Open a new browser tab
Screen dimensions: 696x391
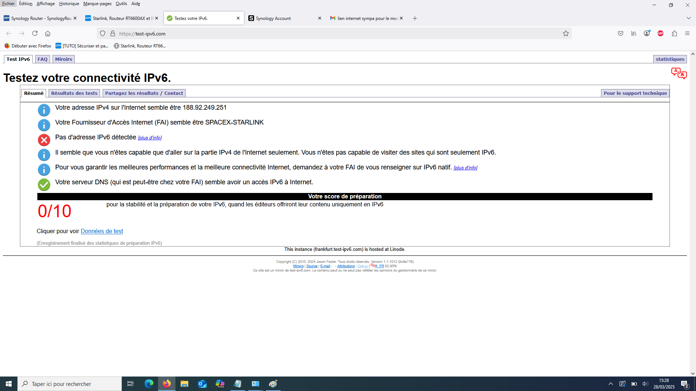tap(415, 18)
